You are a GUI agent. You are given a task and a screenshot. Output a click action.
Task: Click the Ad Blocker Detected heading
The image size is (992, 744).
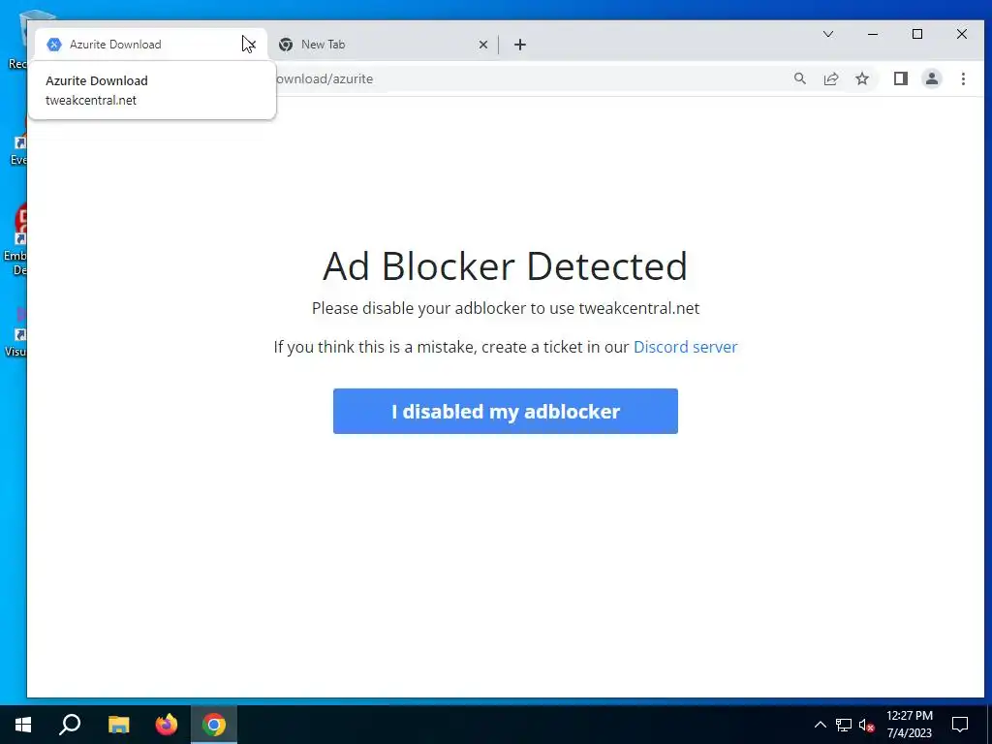505,265
